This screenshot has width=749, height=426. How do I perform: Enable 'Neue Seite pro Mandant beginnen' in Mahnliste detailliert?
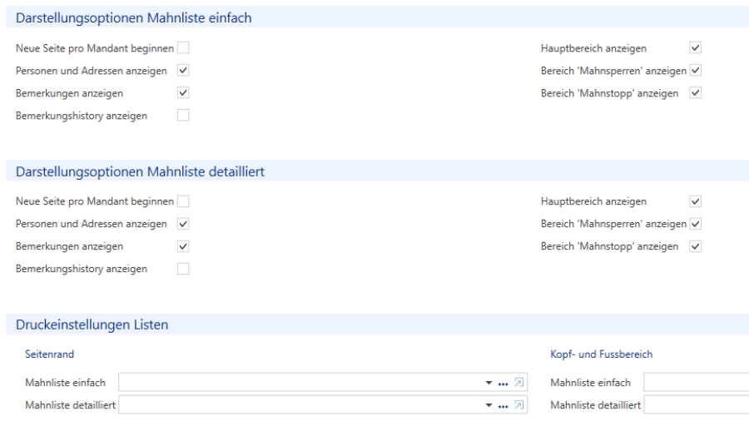tap(183, 201)
